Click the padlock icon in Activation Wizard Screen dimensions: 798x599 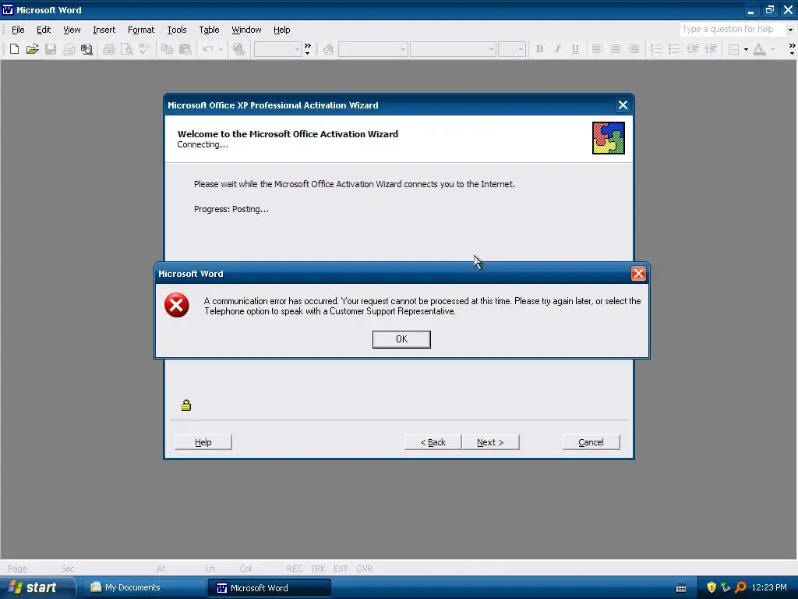pos(186,406)
